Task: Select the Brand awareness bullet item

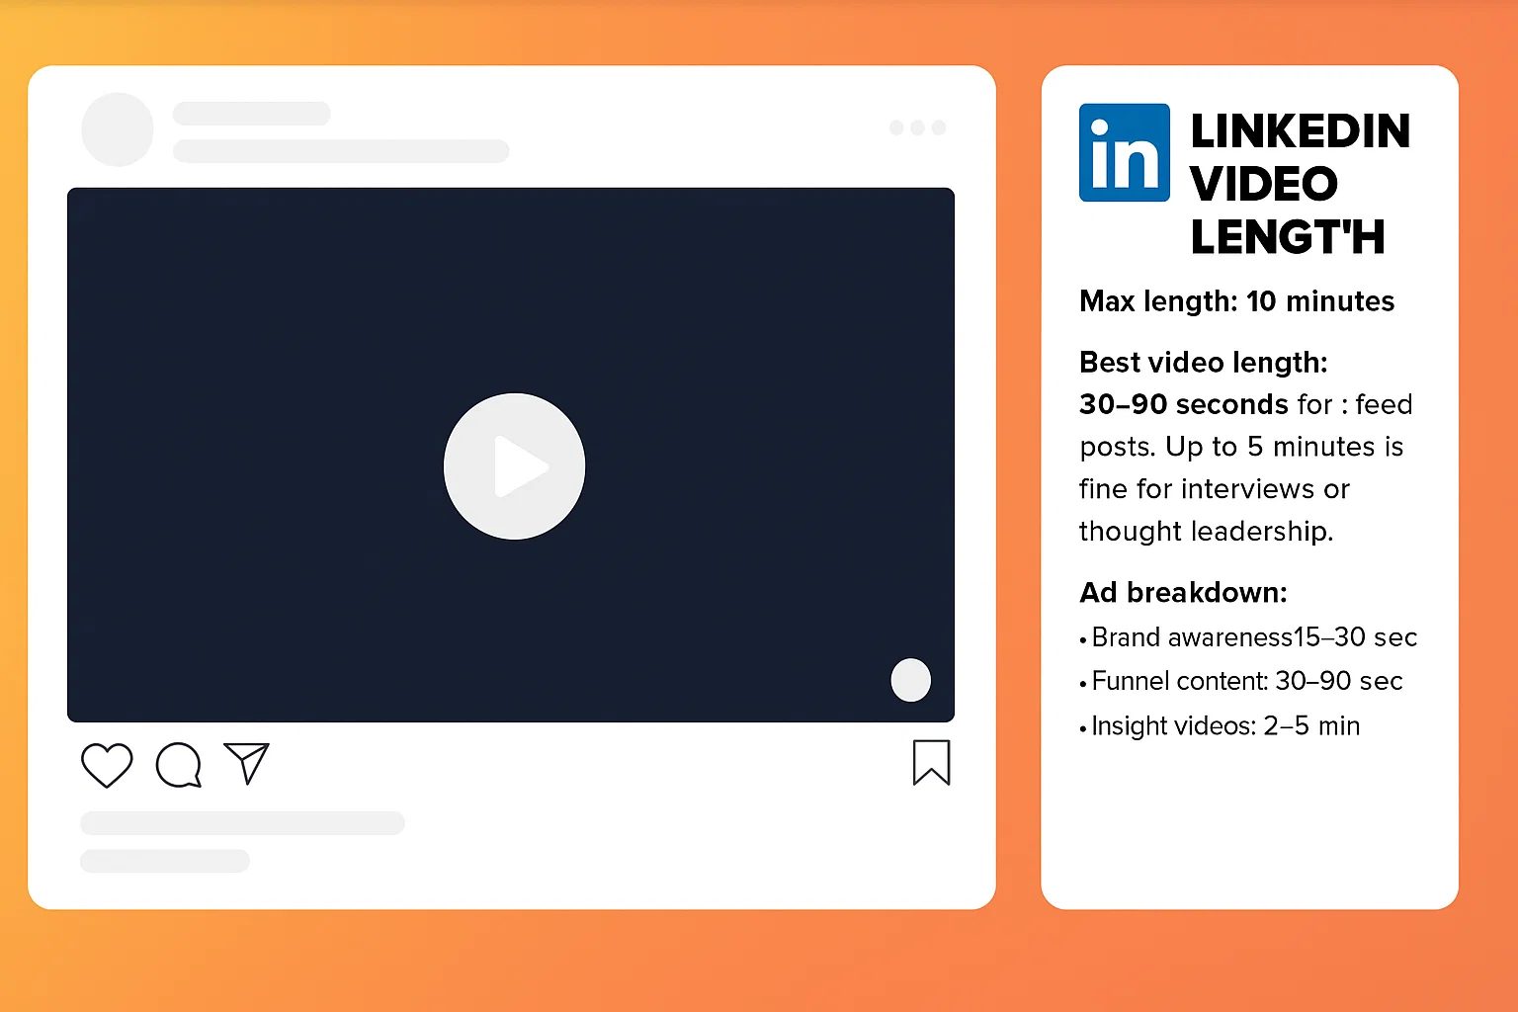Action: pyautogui.click(x=1252, y=637)
